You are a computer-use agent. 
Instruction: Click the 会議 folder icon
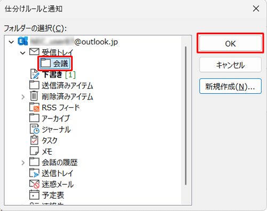pyautogui.click(x=46, y=63)
